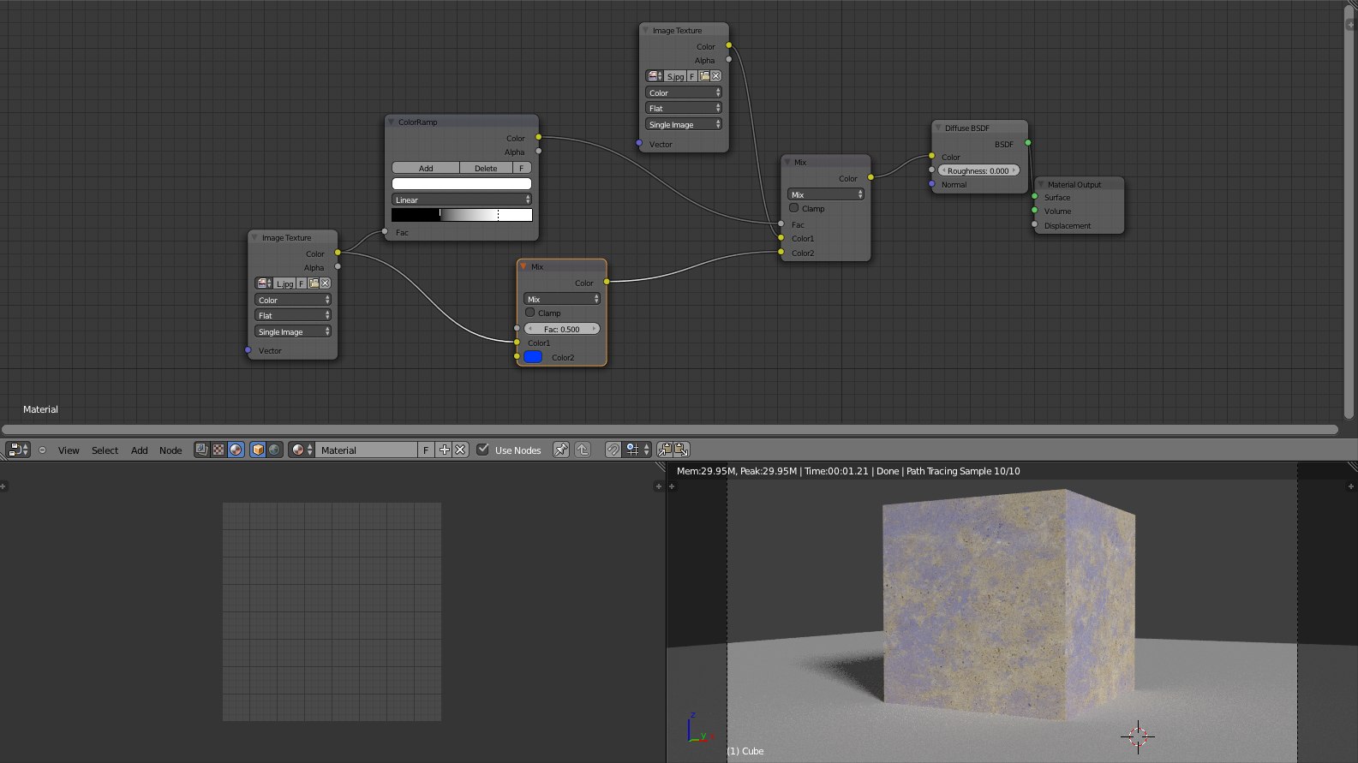Select shader node tree type

pyautogui.click(x=236, y=450)
